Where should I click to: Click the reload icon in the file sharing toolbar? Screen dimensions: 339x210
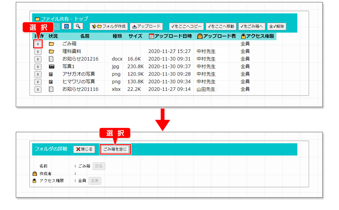[66, 27]
